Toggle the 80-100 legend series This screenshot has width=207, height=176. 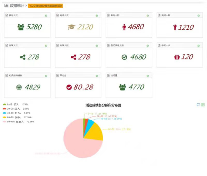5,122
